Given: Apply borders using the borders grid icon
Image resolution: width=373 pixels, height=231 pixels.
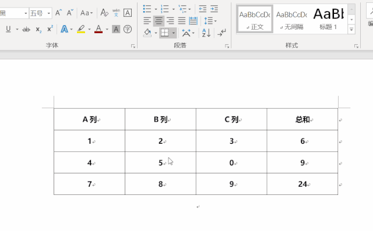Looking at the screenshot, I should point(164,33).
